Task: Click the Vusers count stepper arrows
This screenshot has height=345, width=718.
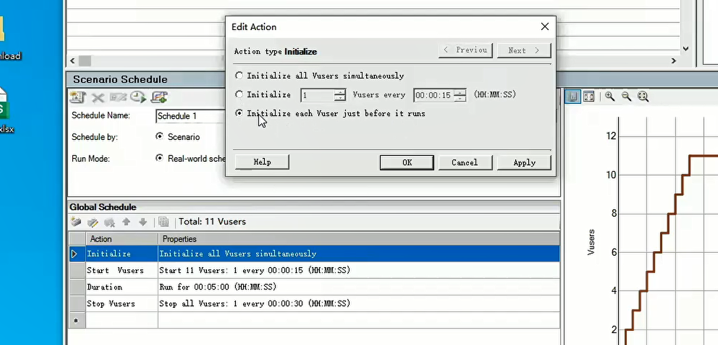Action: (340, 95)
